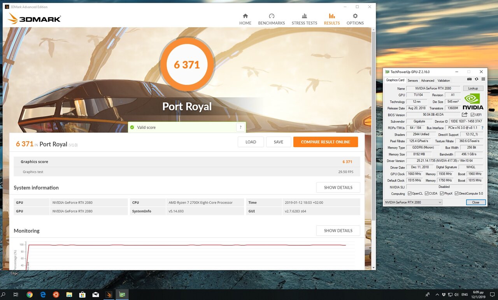Open the network tray icon
This screenshot has height=300, width=498.
[x=450, y=295]
